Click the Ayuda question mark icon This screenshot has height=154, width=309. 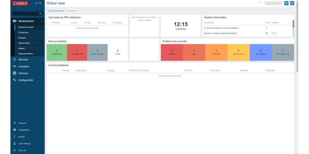point(14,137)
